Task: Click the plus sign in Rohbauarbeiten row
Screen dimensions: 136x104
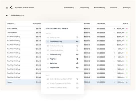Action: pos(115,29)
